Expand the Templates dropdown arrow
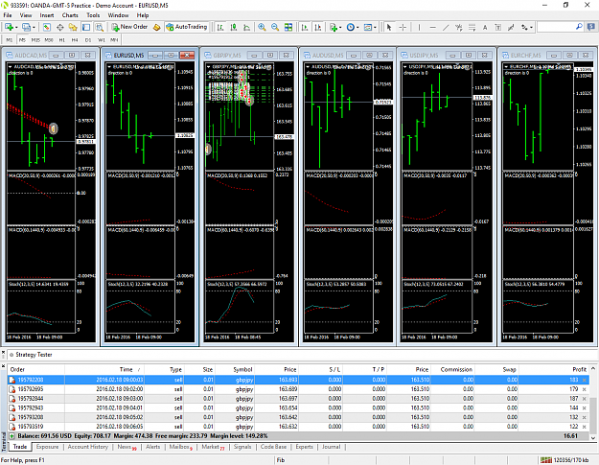The image size is (599, 465). (x=375, y=27)
